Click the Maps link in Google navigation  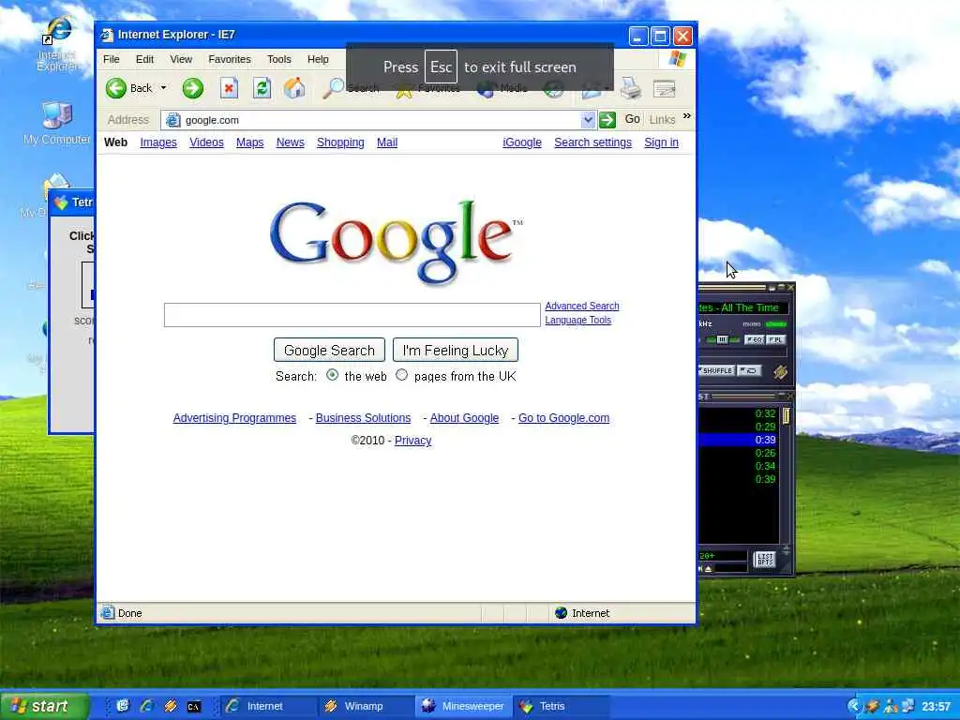tap(249, 142)
